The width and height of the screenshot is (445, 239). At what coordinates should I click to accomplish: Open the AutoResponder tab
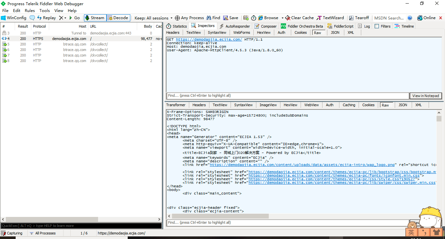pos(235,26)
